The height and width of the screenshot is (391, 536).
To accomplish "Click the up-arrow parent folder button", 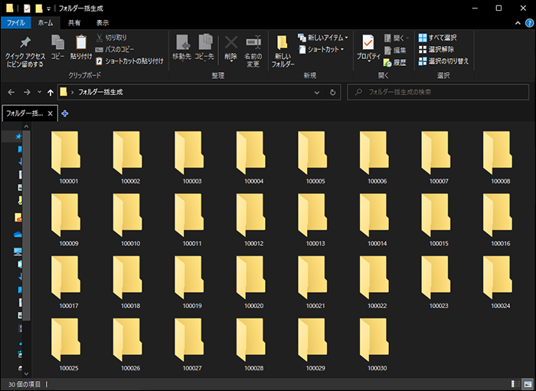I will (x=51, y=92).
